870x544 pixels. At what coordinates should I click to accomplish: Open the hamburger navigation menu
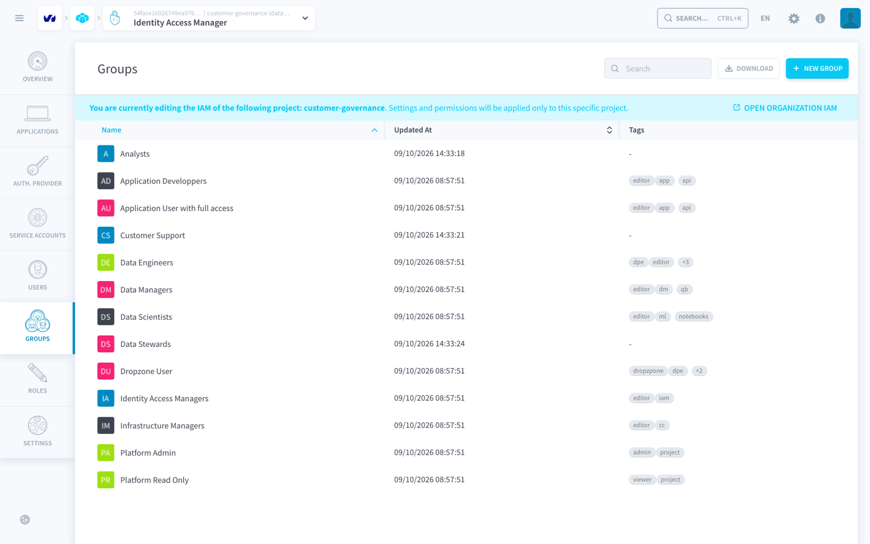pos(19,18)
